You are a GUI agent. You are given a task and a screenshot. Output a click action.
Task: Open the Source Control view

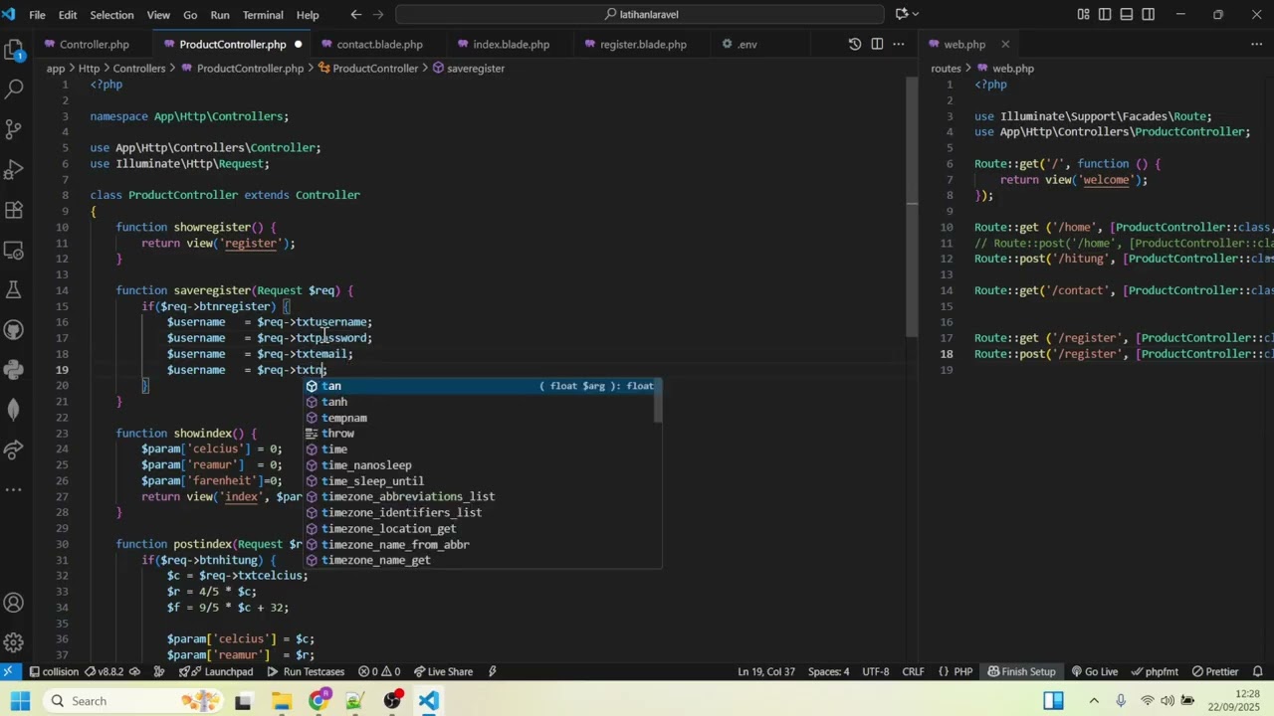(x=14, y=129)
